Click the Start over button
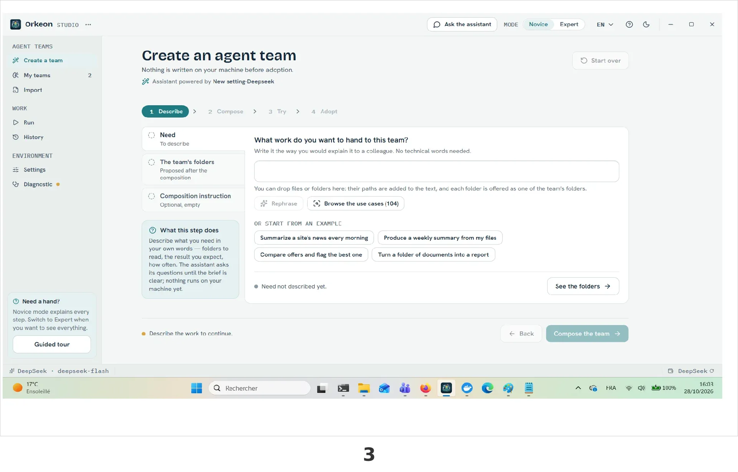Viewport: 738px width, 472px height. [600, 61]
